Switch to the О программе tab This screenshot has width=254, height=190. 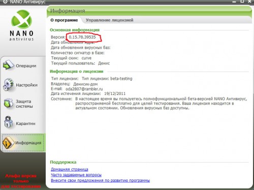pos(64,20)
